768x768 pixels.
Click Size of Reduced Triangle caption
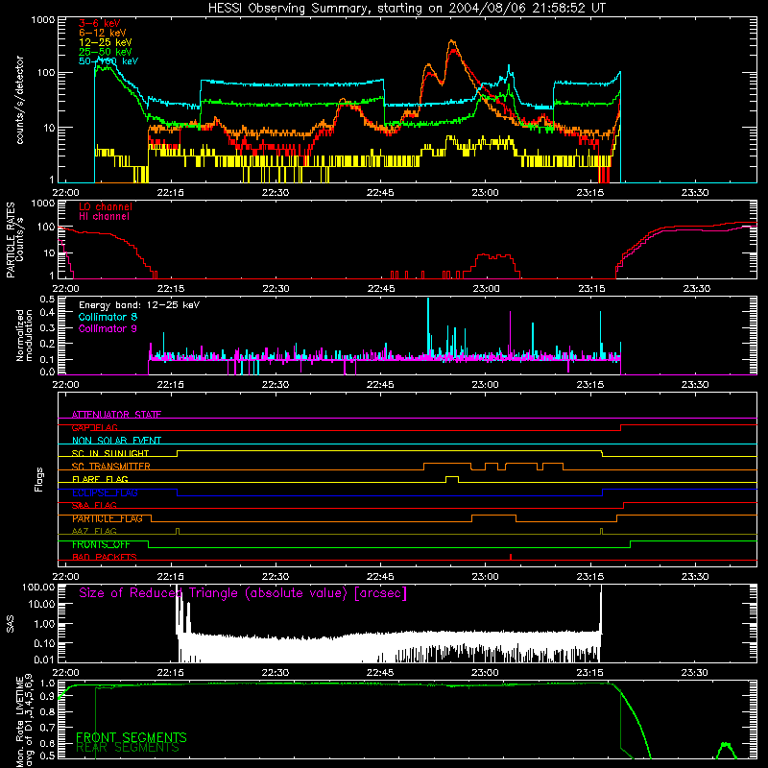tap(243, 593)
